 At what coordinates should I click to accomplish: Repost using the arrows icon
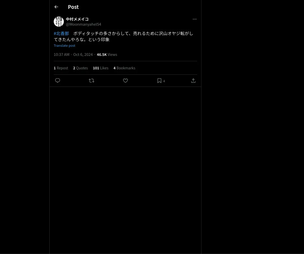[x=91, y=81]
